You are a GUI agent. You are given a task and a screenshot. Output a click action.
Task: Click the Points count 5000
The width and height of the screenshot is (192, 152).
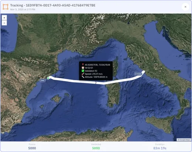(32, 148)
